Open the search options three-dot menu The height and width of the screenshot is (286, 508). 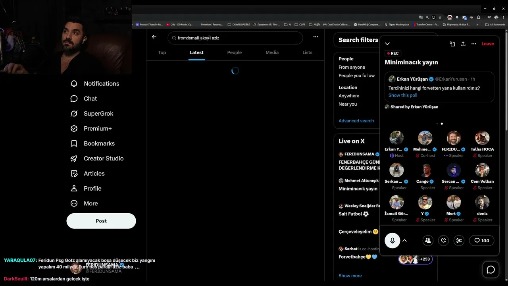316,37
